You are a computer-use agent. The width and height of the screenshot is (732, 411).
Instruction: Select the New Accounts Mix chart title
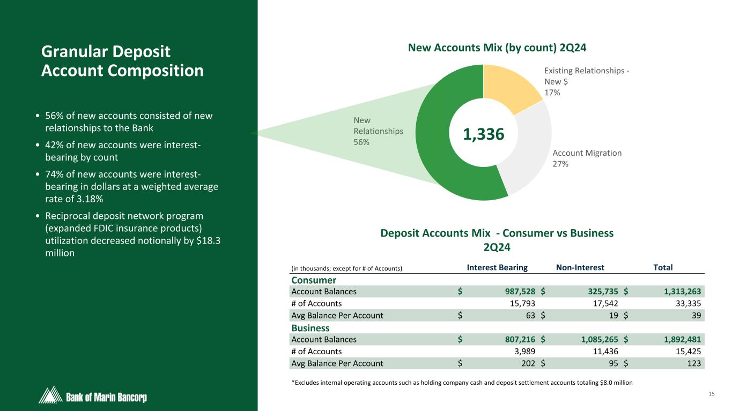pos(497,48)
